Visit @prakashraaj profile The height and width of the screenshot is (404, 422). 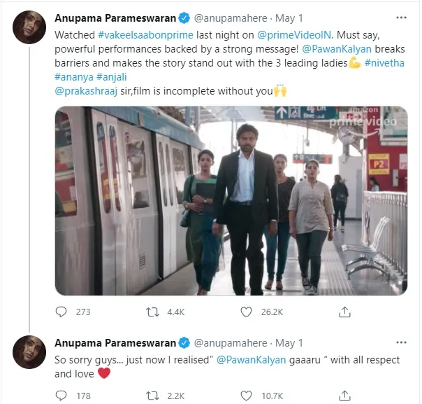(86, 90)
